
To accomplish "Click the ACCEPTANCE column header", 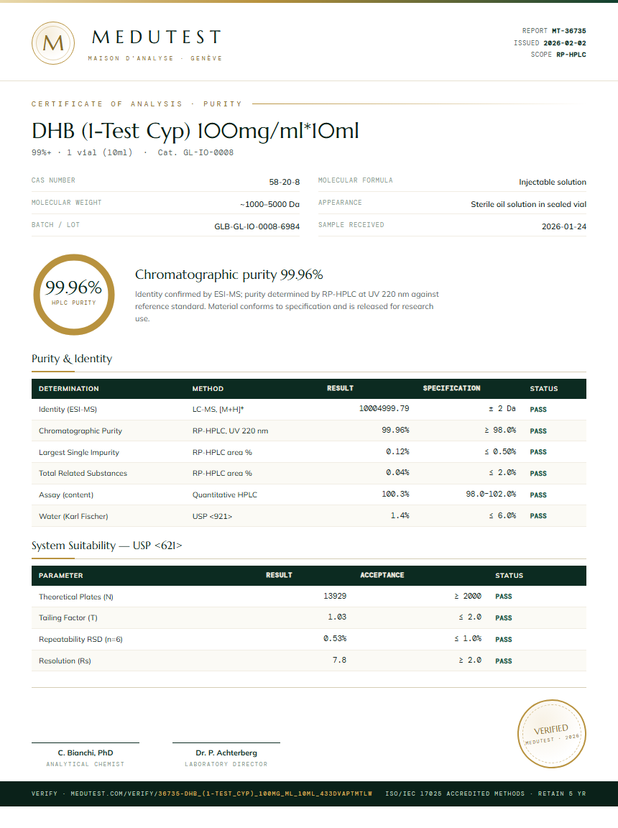I will click(x=382, y=575).
